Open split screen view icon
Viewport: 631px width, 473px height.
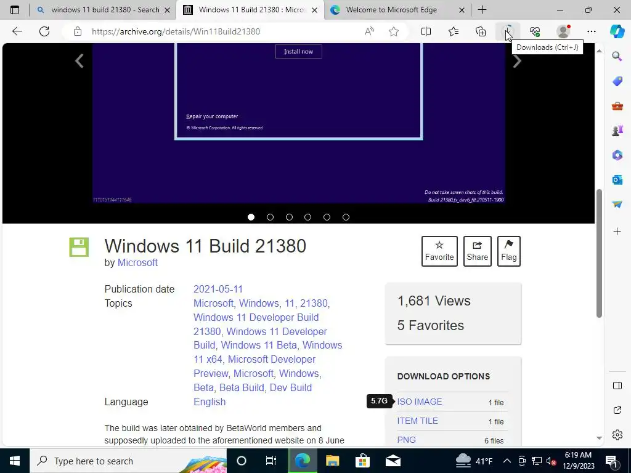point(426,31)
